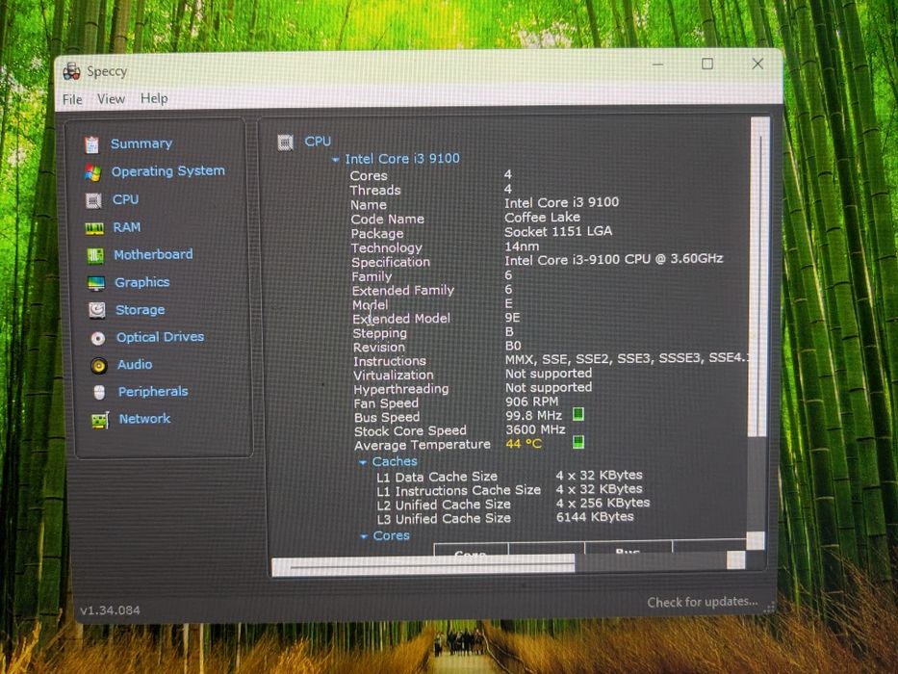Viewport: 898px width, 674px height.
Task: Click the Operating System Windows flag icon
Action: (92, 172)
